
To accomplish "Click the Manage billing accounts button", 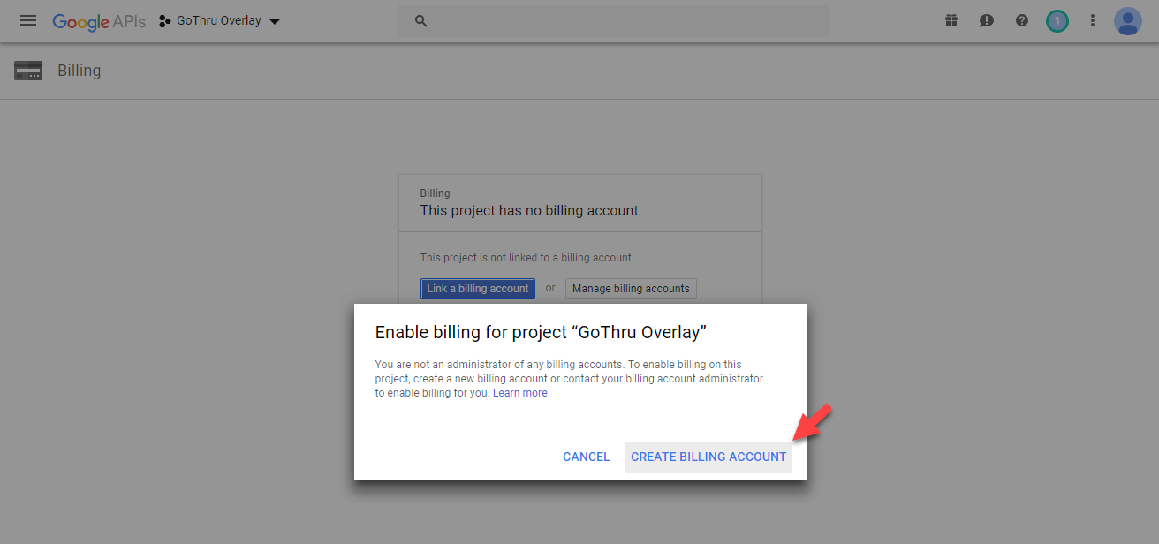I will click(630, 288).
